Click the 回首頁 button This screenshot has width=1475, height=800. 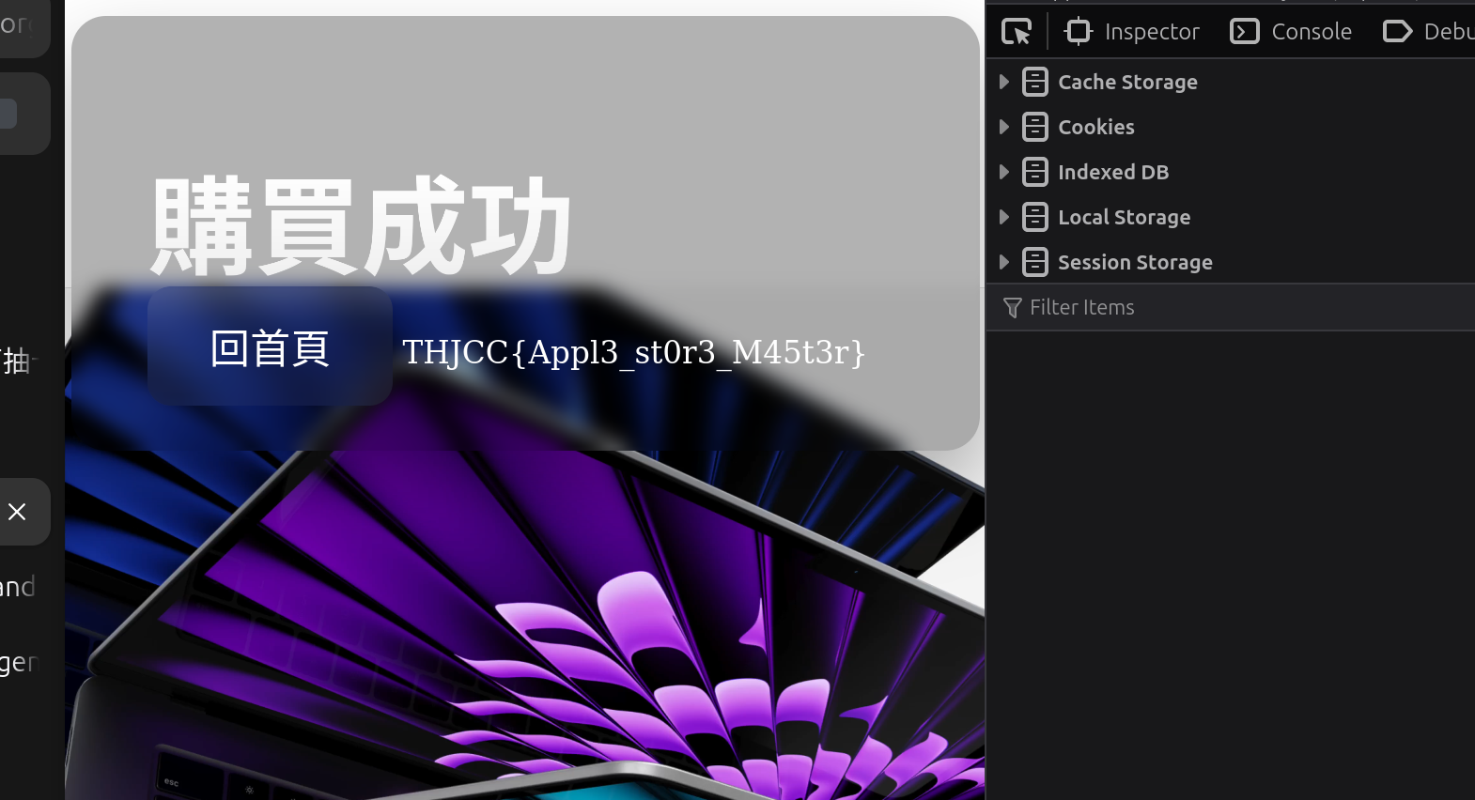pos(270,347)
